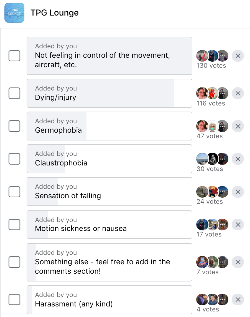Vote for Sensation of falling checkbox
The image size is (250, 317).
14,192
